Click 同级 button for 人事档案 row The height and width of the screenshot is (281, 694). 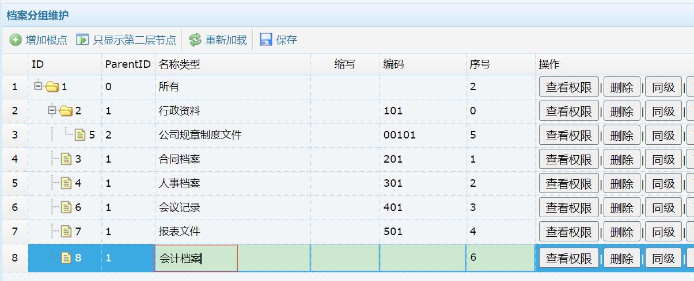coord(663,184)
